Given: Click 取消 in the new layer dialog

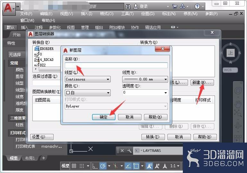Looking at the screenshot, I should [x=130, y=117].
